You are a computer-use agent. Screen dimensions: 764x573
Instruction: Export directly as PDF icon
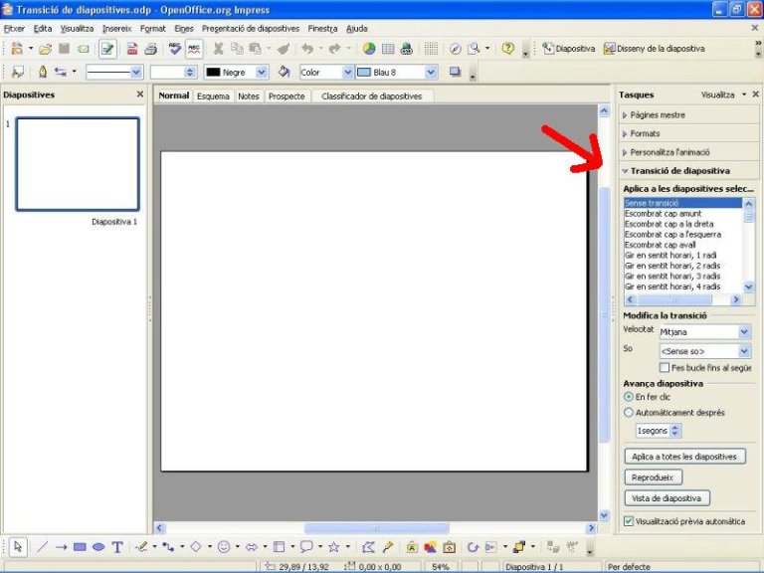[132, 48]
